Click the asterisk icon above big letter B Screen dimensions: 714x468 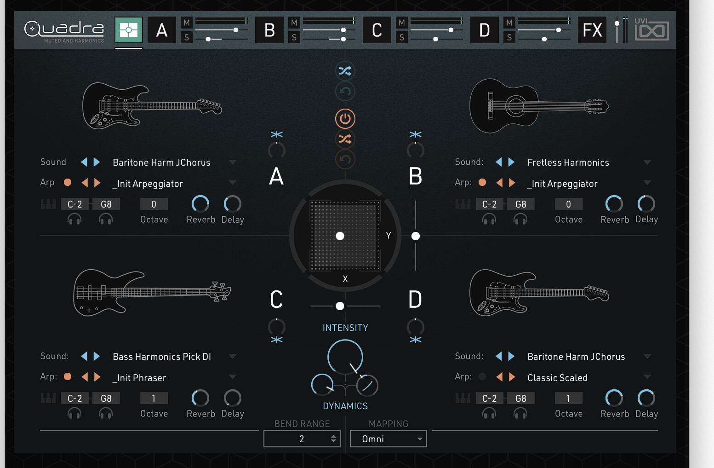pyautogui.click(x=416, y=134)
